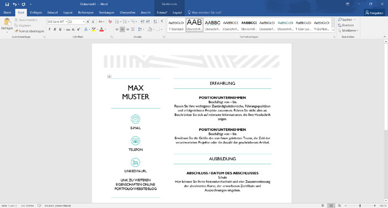This screenshot has height=208, width=388.
Task: Open the Datei tab
Action: [x=7, y=12]
